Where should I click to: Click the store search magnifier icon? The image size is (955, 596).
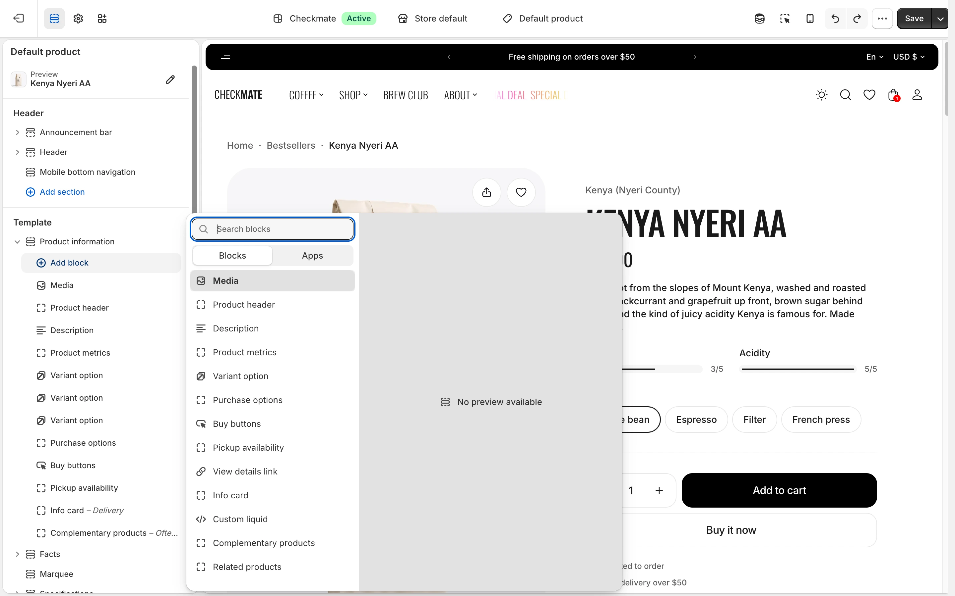pos(845,95)
